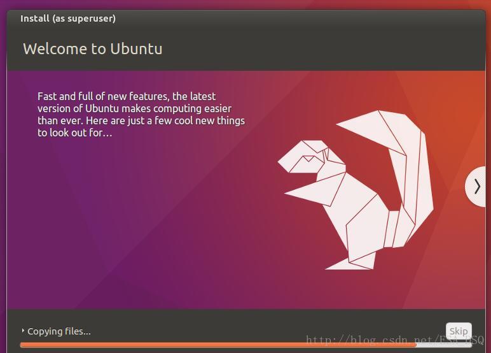Click the "Fast and full of new features" paragraph
Image resolution: width=491 pixels, height=353 pixels.
(x=141, y=115)
